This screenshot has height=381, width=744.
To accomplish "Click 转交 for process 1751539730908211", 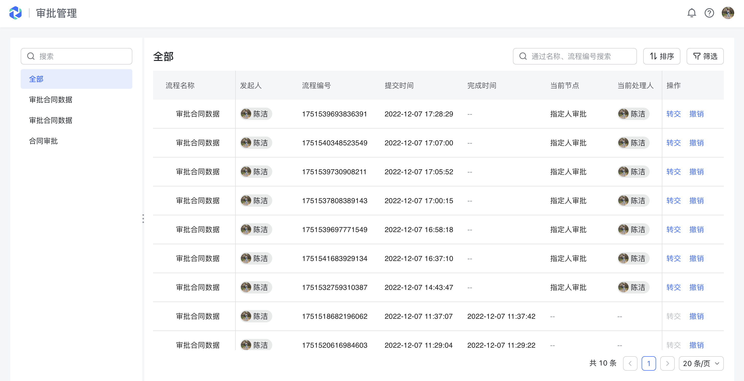I will click(673, 172).
